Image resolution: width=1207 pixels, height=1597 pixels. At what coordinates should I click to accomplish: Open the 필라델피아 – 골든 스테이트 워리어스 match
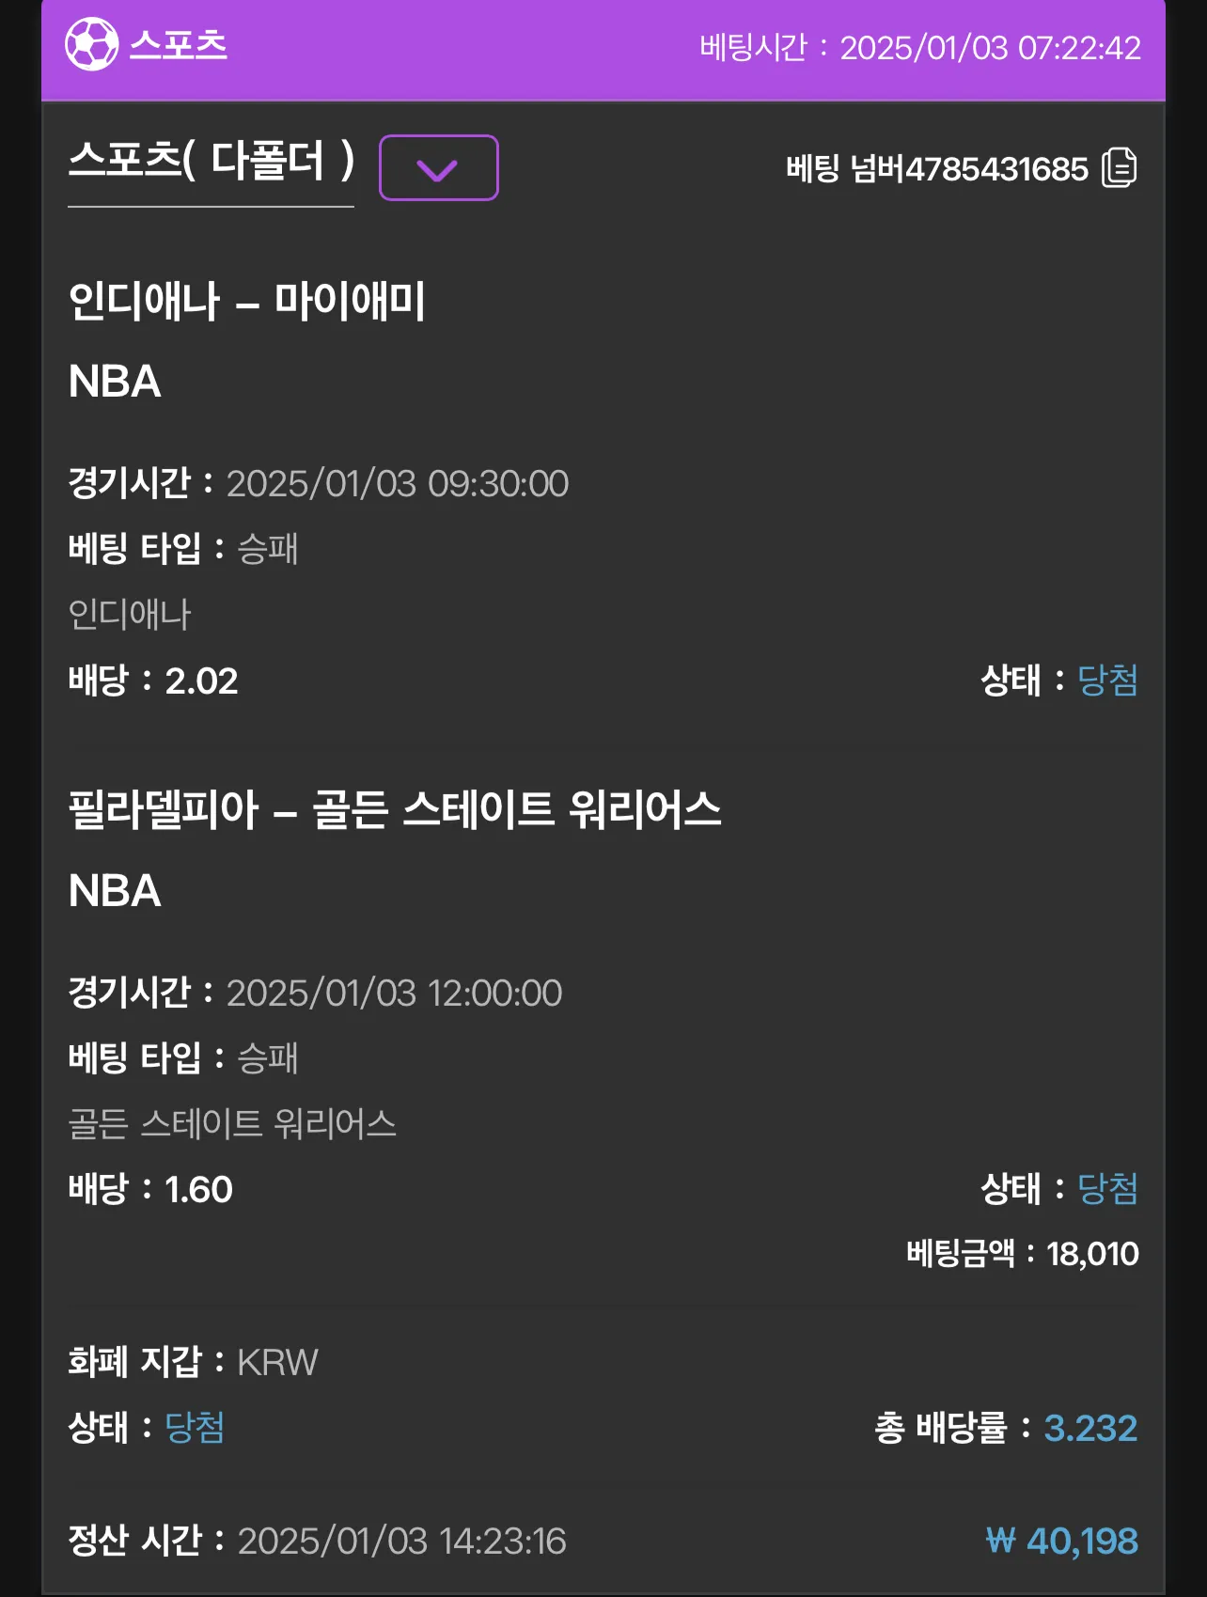coord(394,810)
